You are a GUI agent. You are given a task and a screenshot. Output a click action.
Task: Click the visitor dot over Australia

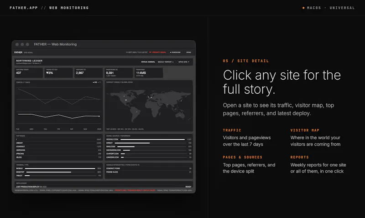coord(180,115)
